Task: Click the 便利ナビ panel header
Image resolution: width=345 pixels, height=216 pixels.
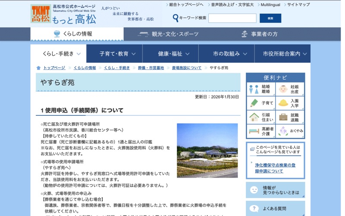Action: (x=275, y=78)
